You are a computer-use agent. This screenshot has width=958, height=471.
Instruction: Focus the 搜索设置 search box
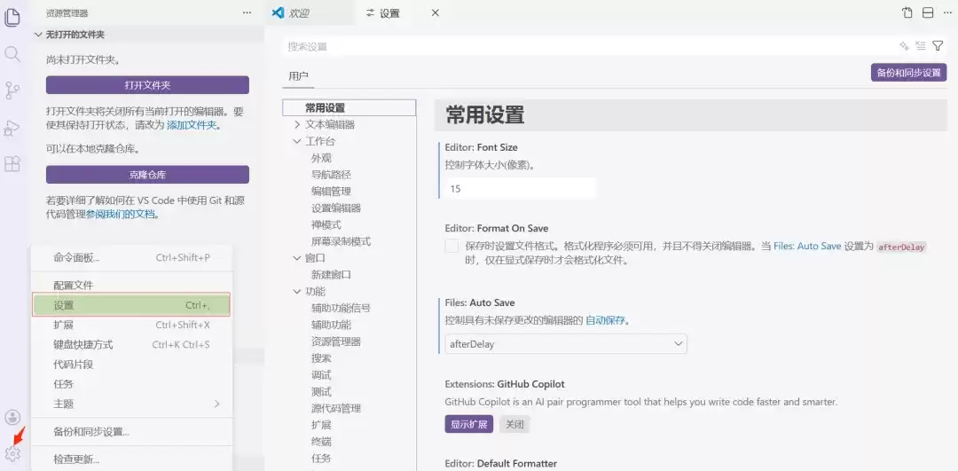(589, 46)
